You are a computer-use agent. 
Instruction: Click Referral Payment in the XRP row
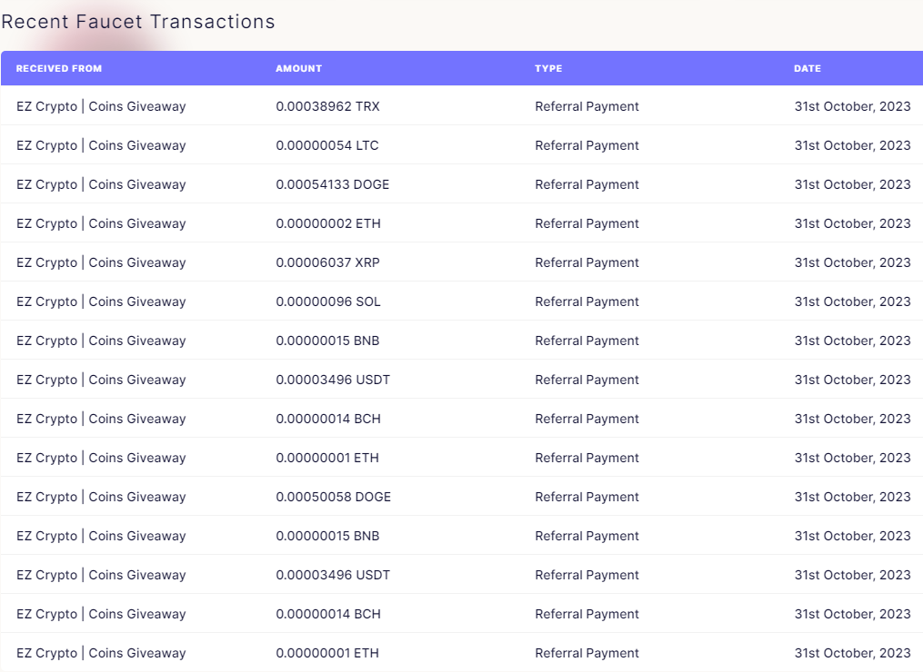(x=587, y=262)
